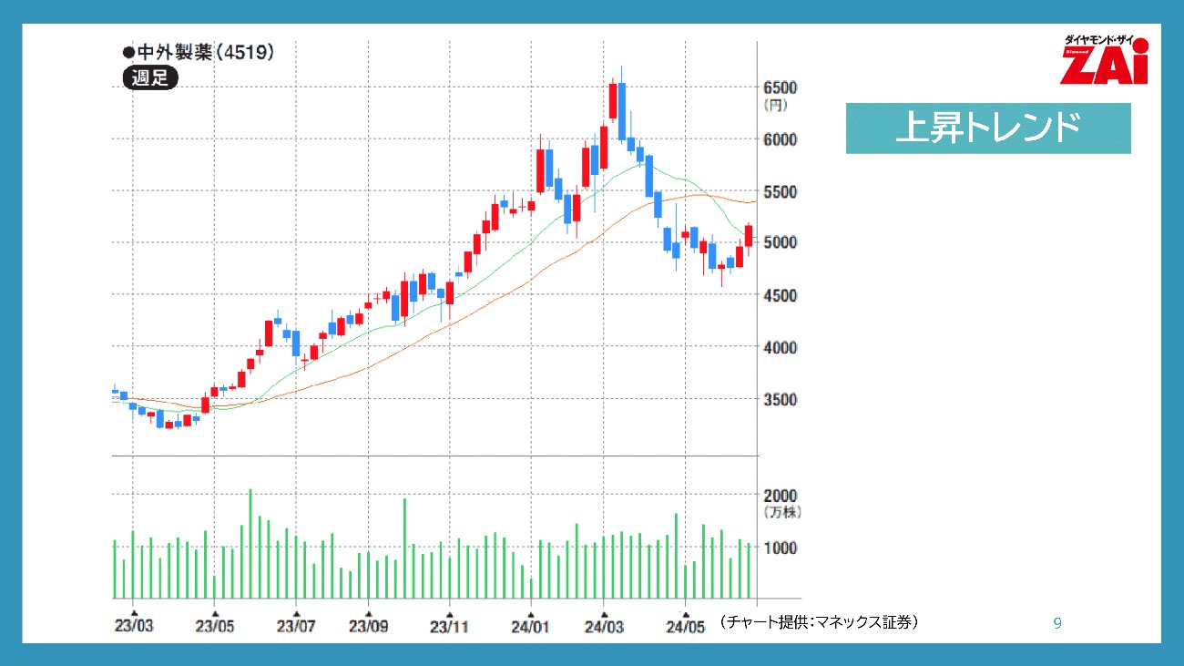Click the (万株) volume unit label
The width and height of the screenshot is (1184, 666).
click(x=781, y=513)
